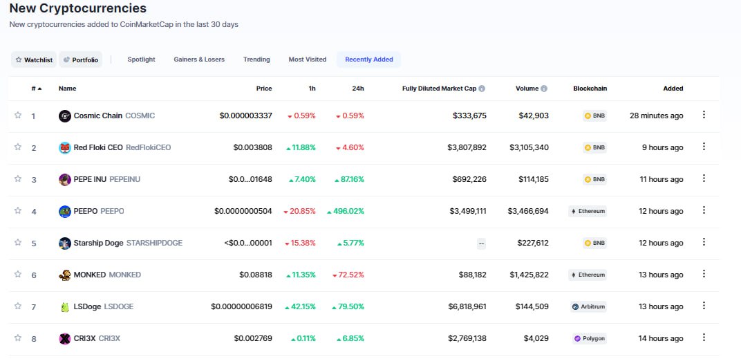741x359 pixels.
Task: Switch to the Most Visited tab
Action: pyautogui.click(x=308, y=59)
